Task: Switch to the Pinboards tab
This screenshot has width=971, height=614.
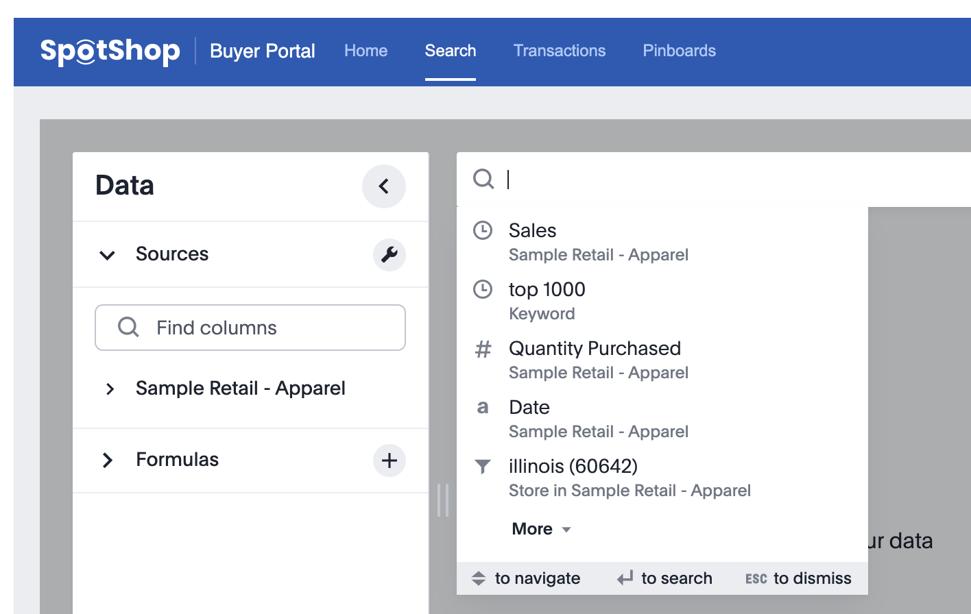Action: 679,51
